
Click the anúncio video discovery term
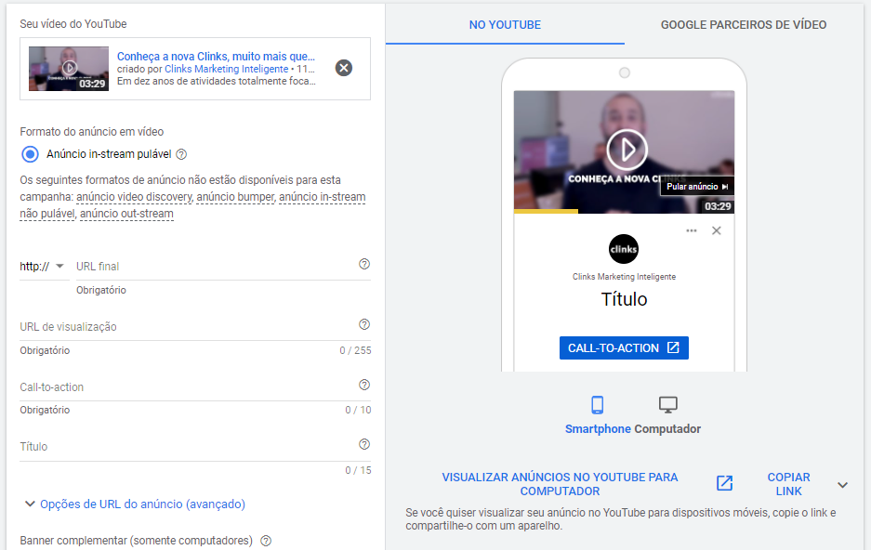(x=135, y=197)
